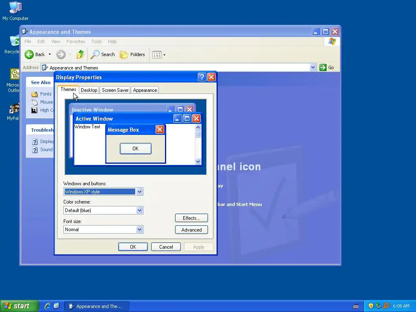Click preview scrollbar down arrow
The height and width of the screenshot is (312, 416).
click(x=198, y=161)
